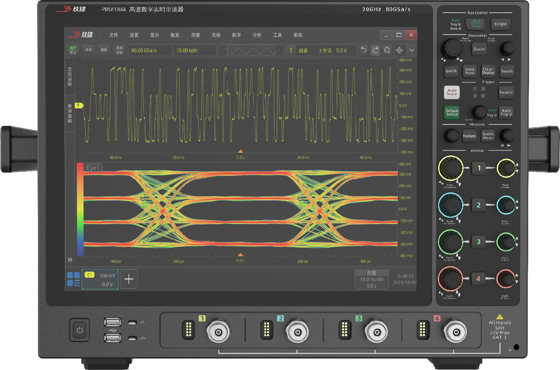Open the 测量 menu
The width and height of the screenshot is (560, 370).
tap(195, 35)
